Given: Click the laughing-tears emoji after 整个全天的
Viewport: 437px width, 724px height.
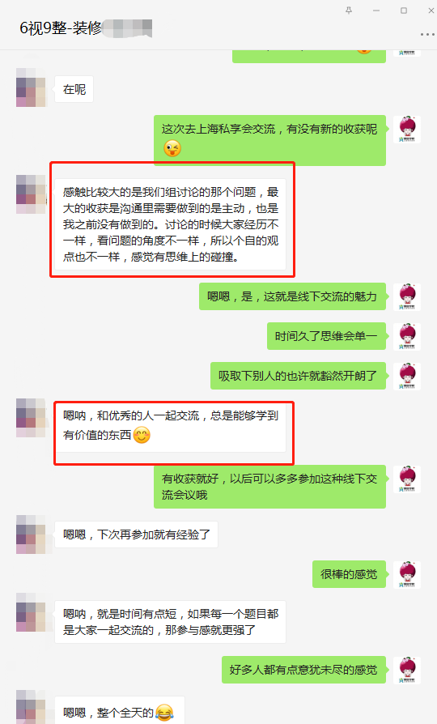Looking at the screenshot, I should tap(164, 713).
